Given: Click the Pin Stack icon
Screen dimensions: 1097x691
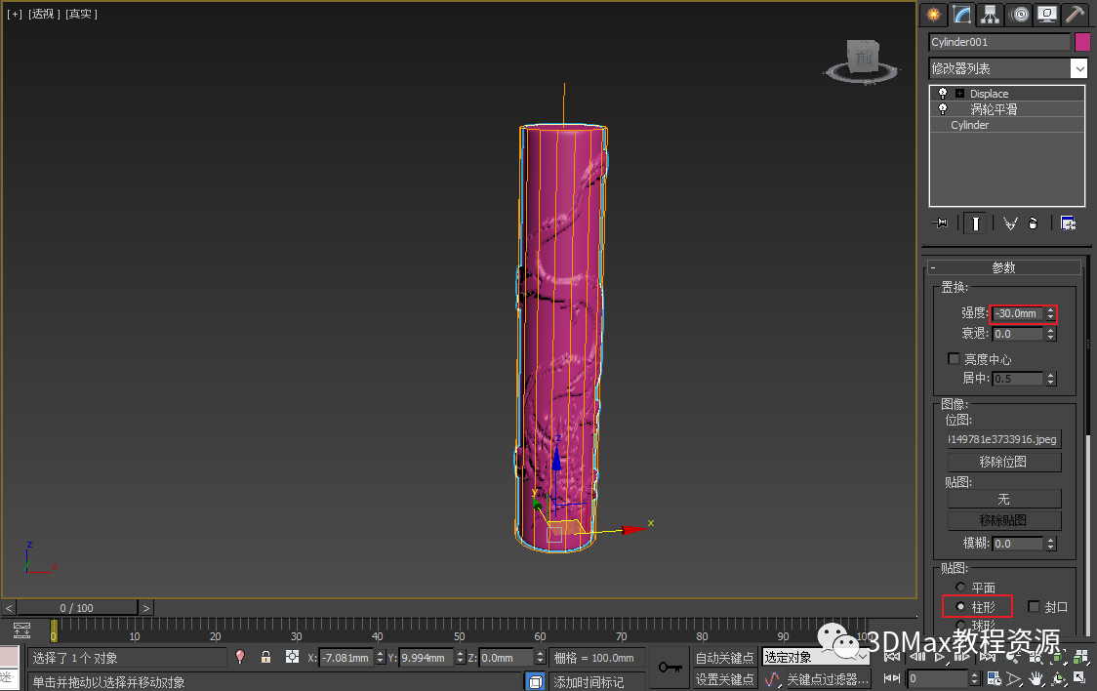Looking at the screenshot, I should 941,224.
